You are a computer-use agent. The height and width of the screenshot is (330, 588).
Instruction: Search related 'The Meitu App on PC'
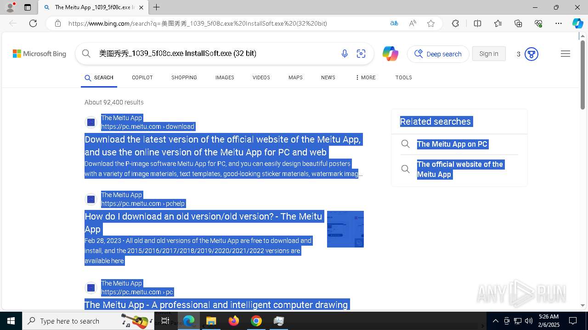click(452, 144)
